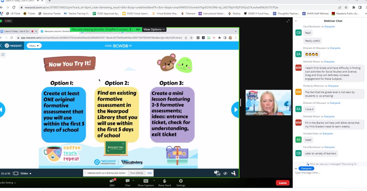367x191 pixels.
Task: Enter full screen in Zoom view
Action: [x=288, y=21]
